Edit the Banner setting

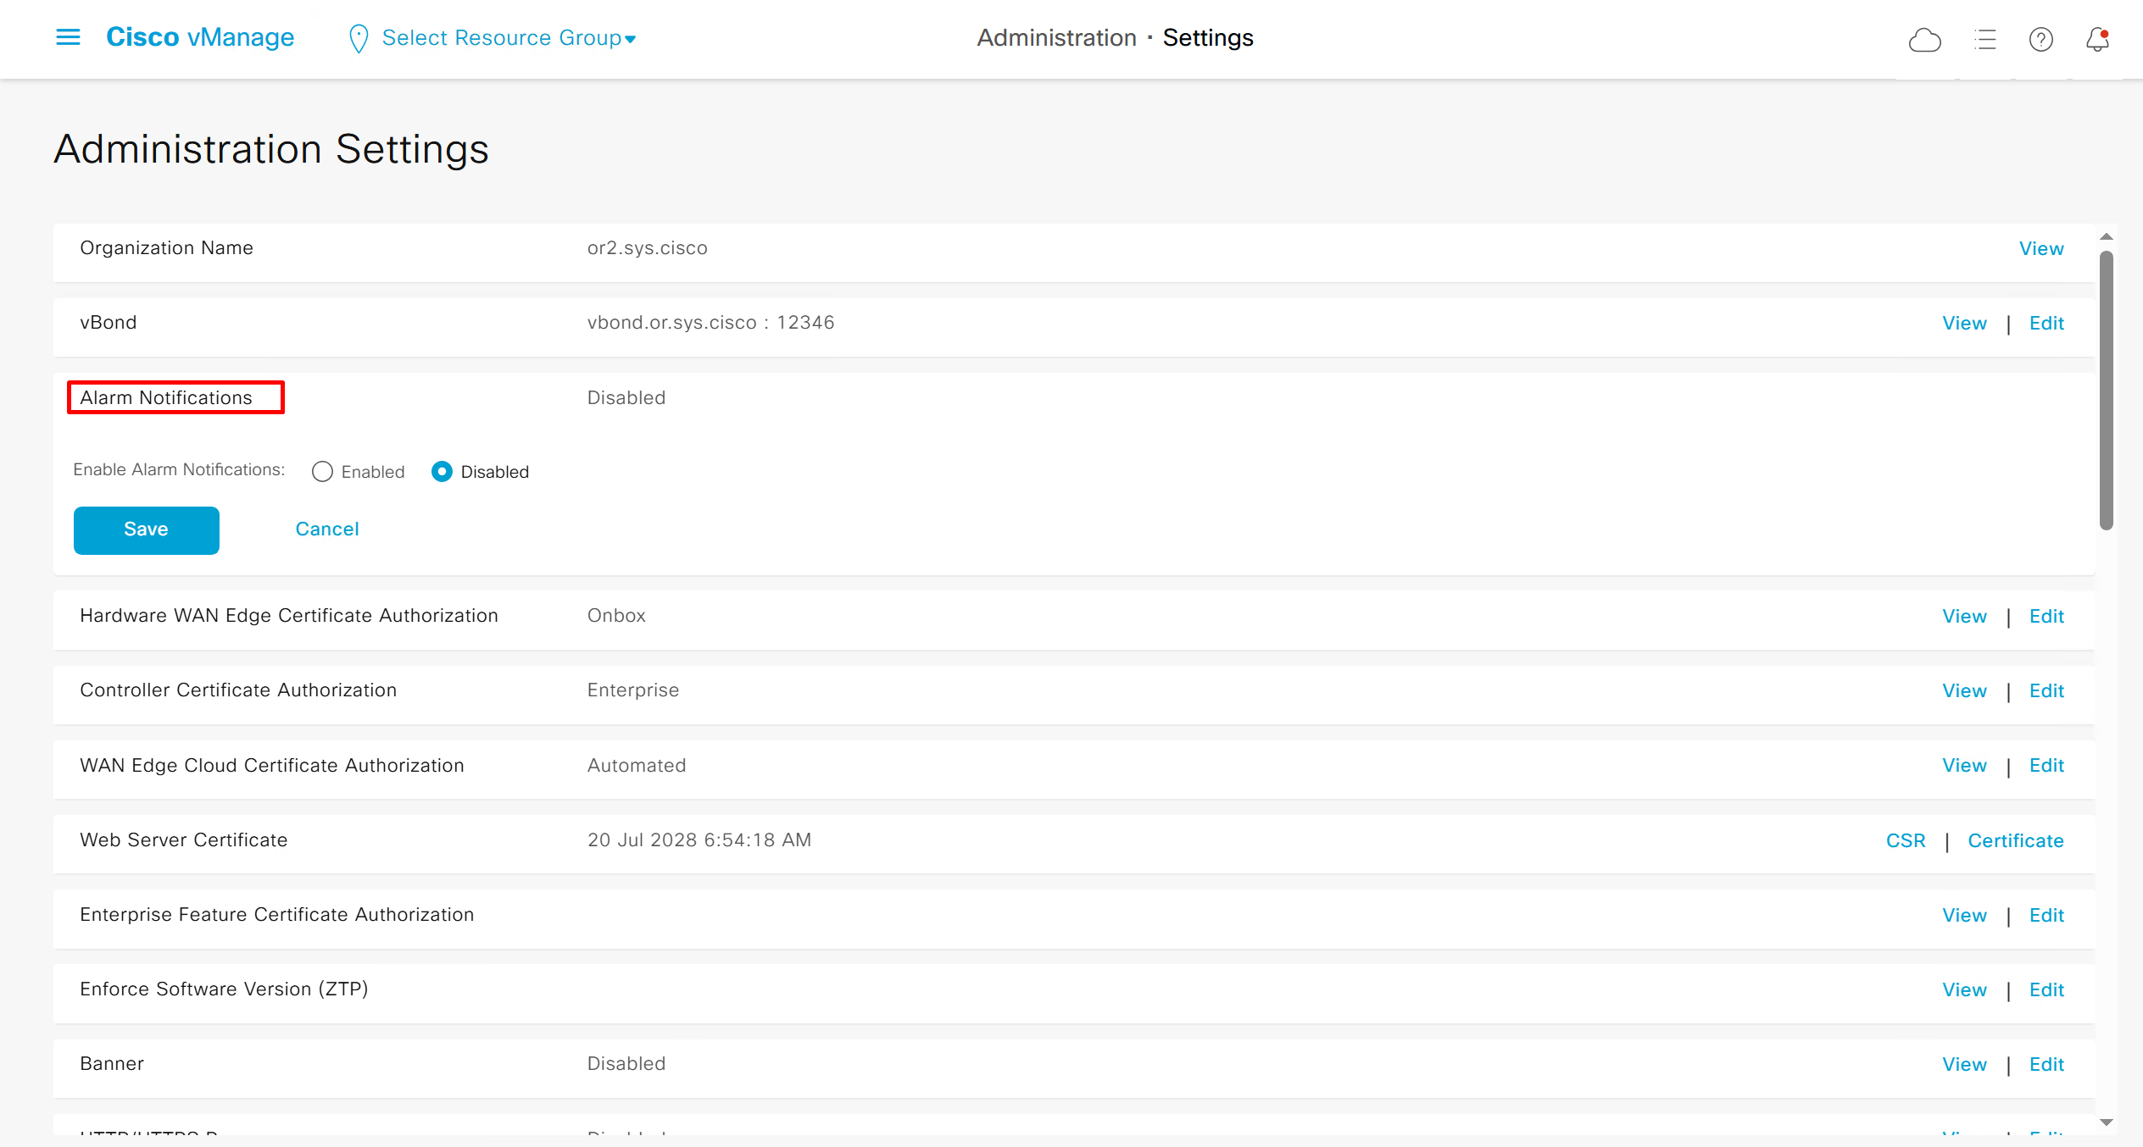click(x=2046, y=1065)
